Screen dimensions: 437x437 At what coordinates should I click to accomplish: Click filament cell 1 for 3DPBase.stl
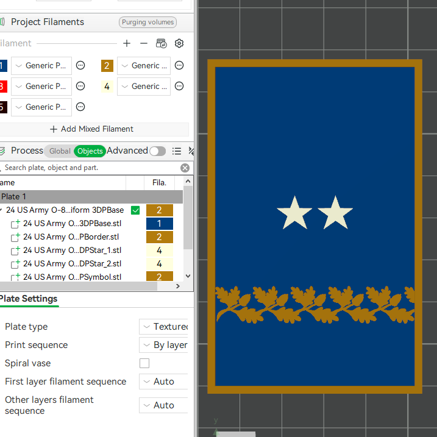point(160,224)
